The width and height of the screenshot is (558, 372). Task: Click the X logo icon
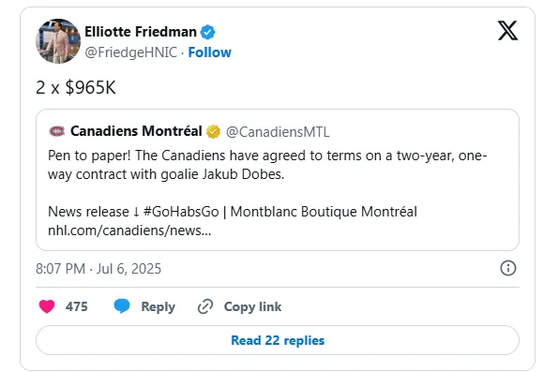coord(507,31)
